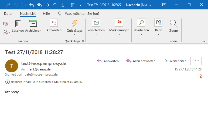This screenshot has height=128, width=208.
Task: Click the date 'Di 27.11.2018 11:28'
Action: point(188,69)
